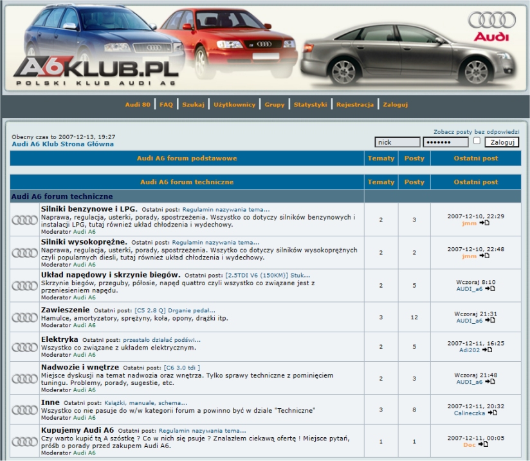Image resolution: width=530 pixels, height=461 pixels.
Task: Open Układ napędowy i skrzynie biegów forum
Action: [x=111, y=274]
